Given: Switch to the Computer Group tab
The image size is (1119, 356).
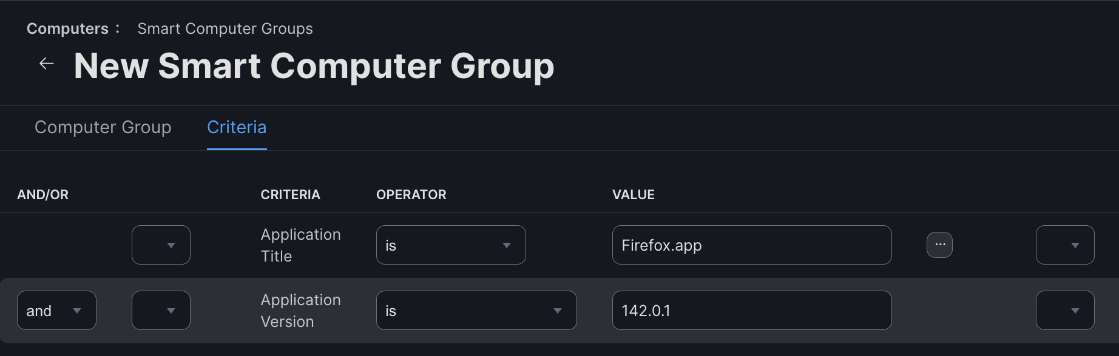Looking at the screenshot, I should coord(103,127).
